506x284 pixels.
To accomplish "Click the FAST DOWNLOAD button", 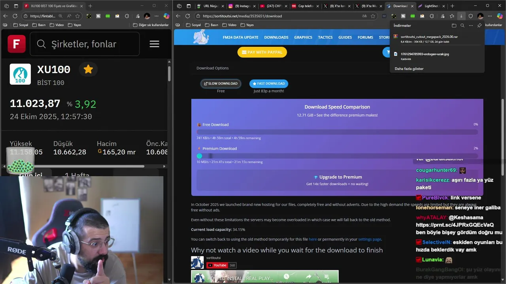I will coord(268,84).
